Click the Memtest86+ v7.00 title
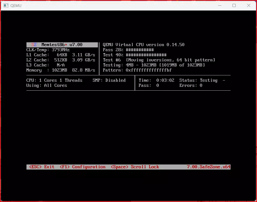The height and width of the screenshot is (202, 257). pyautogui.click(x=62, y=45)
